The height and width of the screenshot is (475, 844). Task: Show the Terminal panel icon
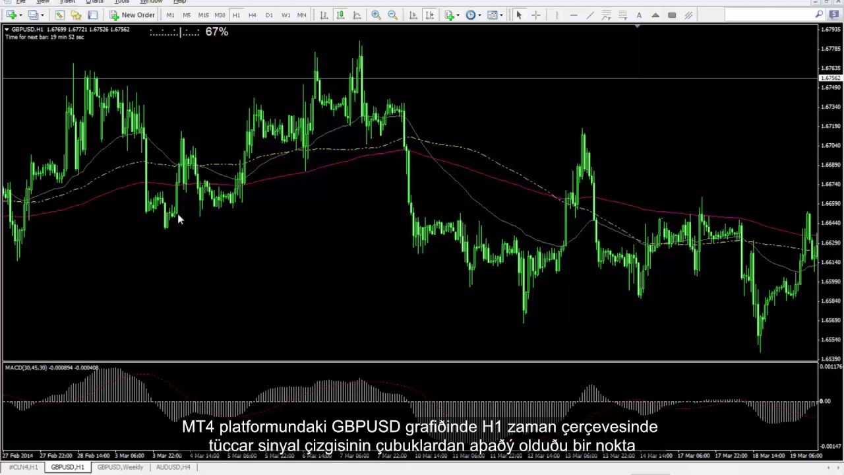pyautogui.click(x=92, y=15)
